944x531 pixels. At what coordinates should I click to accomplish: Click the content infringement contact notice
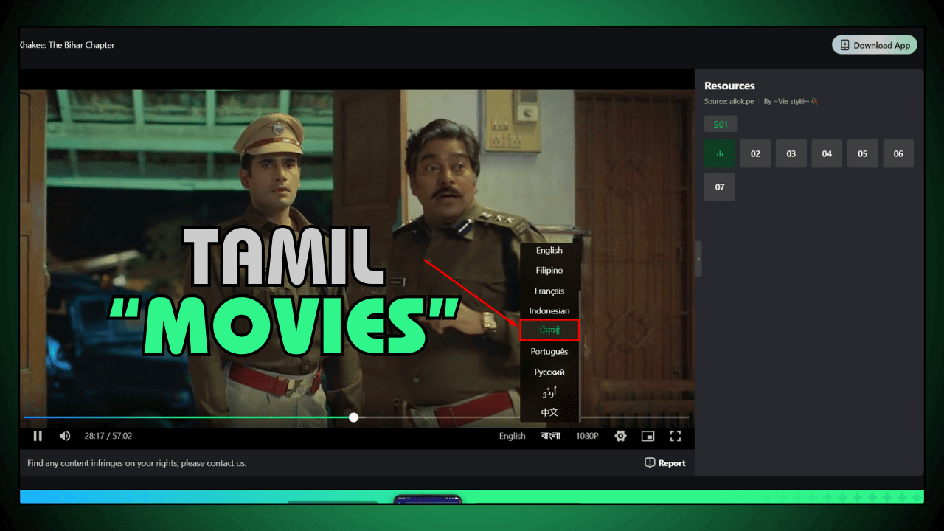coord(137,463)
